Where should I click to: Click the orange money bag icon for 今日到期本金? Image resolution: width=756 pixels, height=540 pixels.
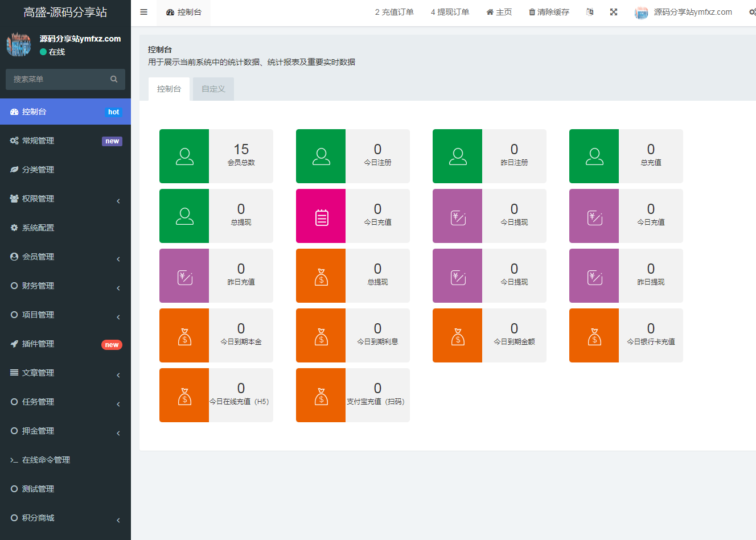(x=184, y=336)
